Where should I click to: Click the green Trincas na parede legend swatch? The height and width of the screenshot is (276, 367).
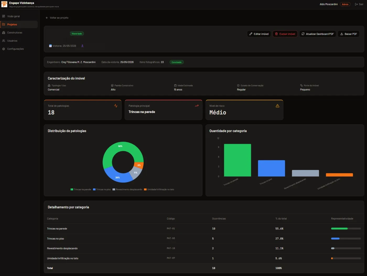pos(72,189)
